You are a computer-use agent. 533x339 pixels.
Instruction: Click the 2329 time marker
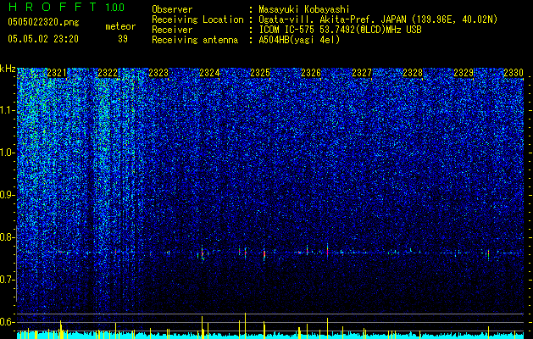(x=464, y=73)
